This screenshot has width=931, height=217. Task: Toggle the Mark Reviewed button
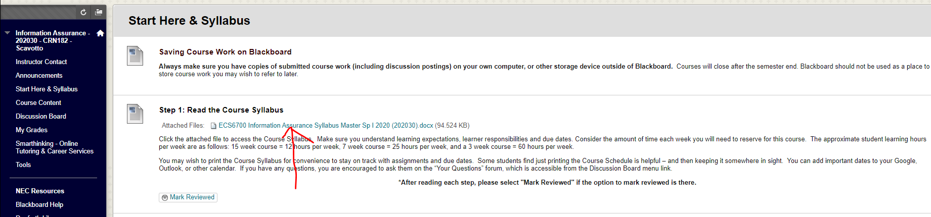[188, 197]
